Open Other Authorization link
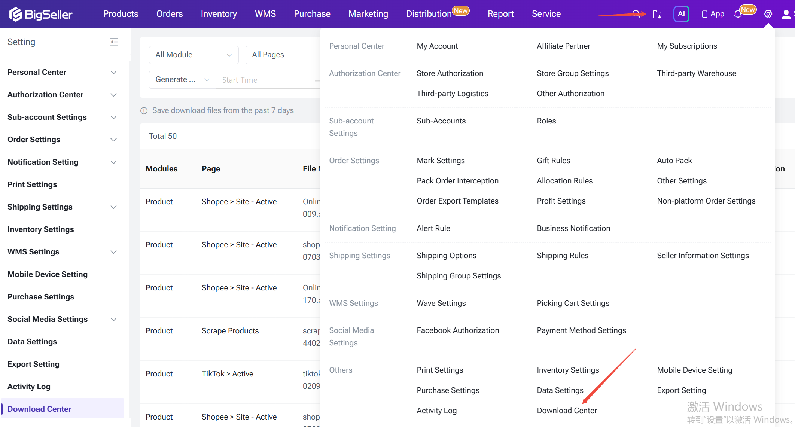 [570, 94]
